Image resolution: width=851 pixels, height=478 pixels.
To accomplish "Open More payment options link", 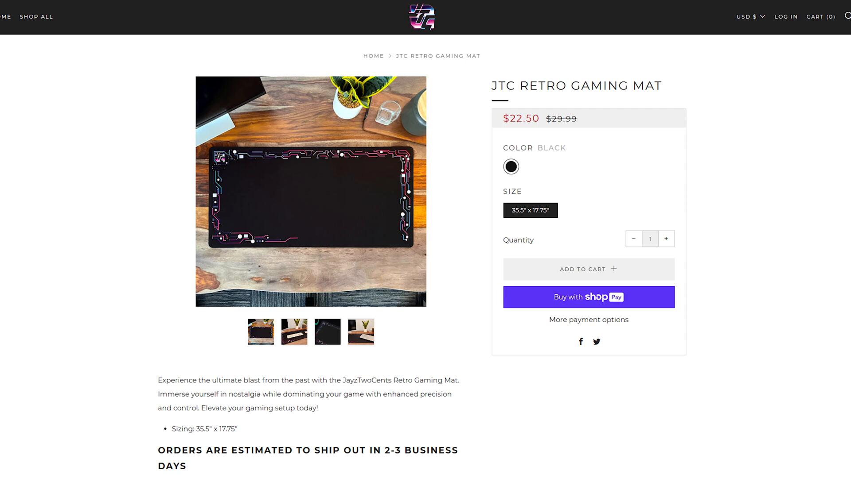I will [589, 320].
